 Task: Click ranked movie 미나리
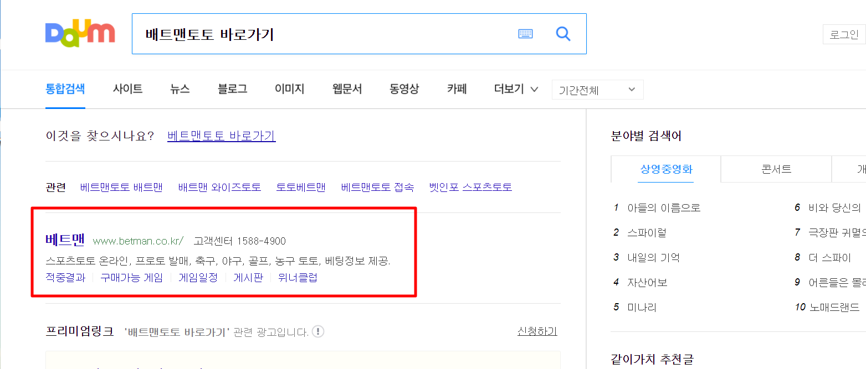pyautogui.click(x=642, y=308)
